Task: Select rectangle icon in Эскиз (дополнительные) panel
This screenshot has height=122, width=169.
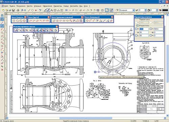Action: (x=54, y=21)
